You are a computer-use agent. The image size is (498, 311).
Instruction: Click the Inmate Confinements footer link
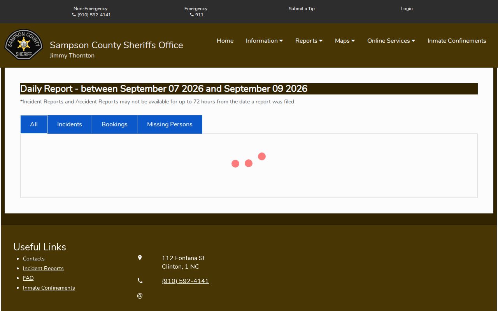click(49, 288)
